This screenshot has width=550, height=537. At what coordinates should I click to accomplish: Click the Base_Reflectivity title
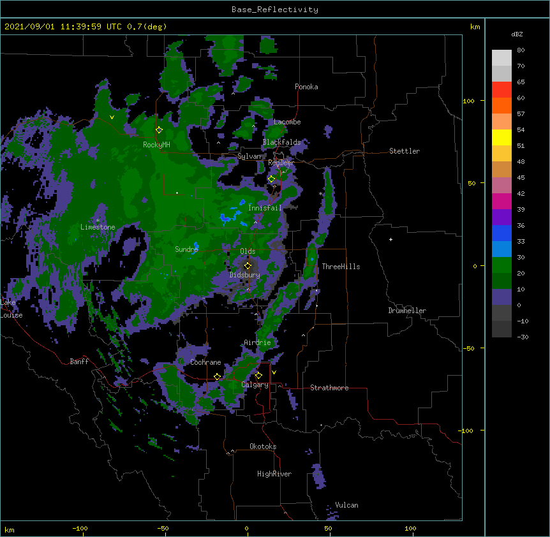(275, 10)
